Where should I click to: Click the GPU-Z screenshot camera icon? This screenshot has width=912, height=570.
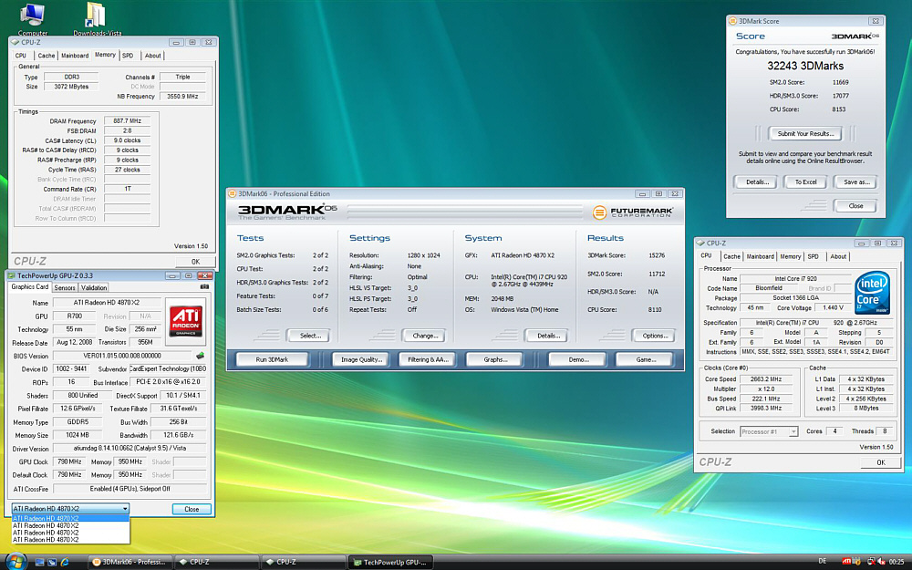[x=204, y=286]
